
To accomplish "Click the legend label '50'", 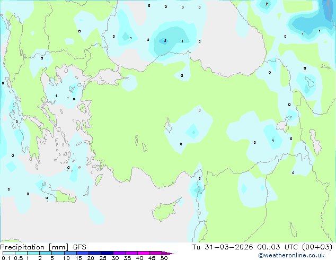I will (164, 258).
